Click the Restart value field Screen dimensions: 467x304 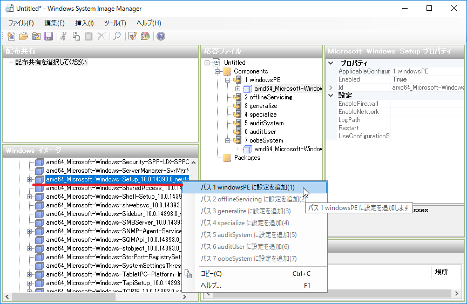coord(427,128)
